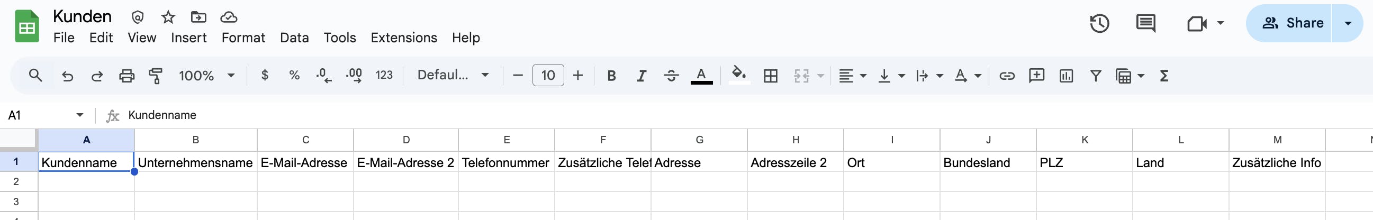
Task: Toggle bold formatting
Action: click(611, 76)
